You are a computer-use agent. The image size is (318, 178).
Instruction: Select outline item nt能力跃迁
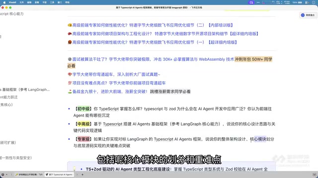pyautogui.click(x=9, y=97)
